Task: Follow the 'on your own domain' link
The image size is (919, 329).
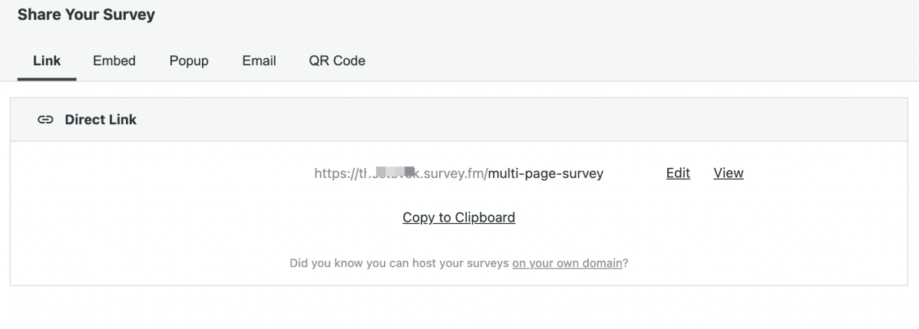Action: (567, 263)
